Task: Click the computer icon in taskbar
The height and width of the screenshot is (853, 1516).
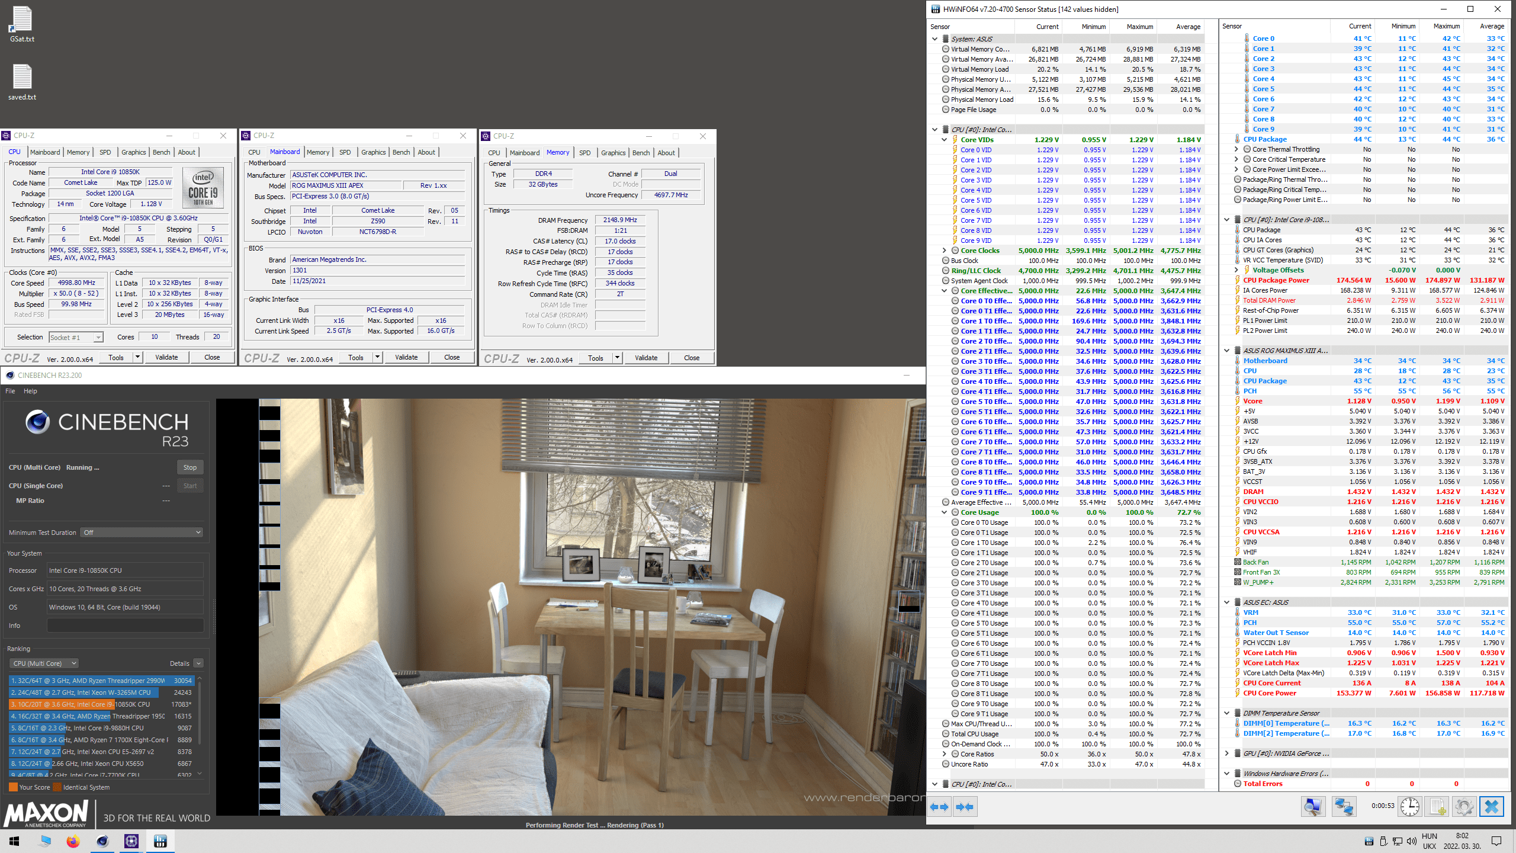Action: [x=45, y=841]
